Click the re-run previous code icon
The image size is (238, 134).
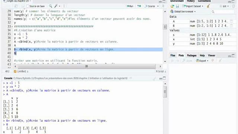(139, 6)
